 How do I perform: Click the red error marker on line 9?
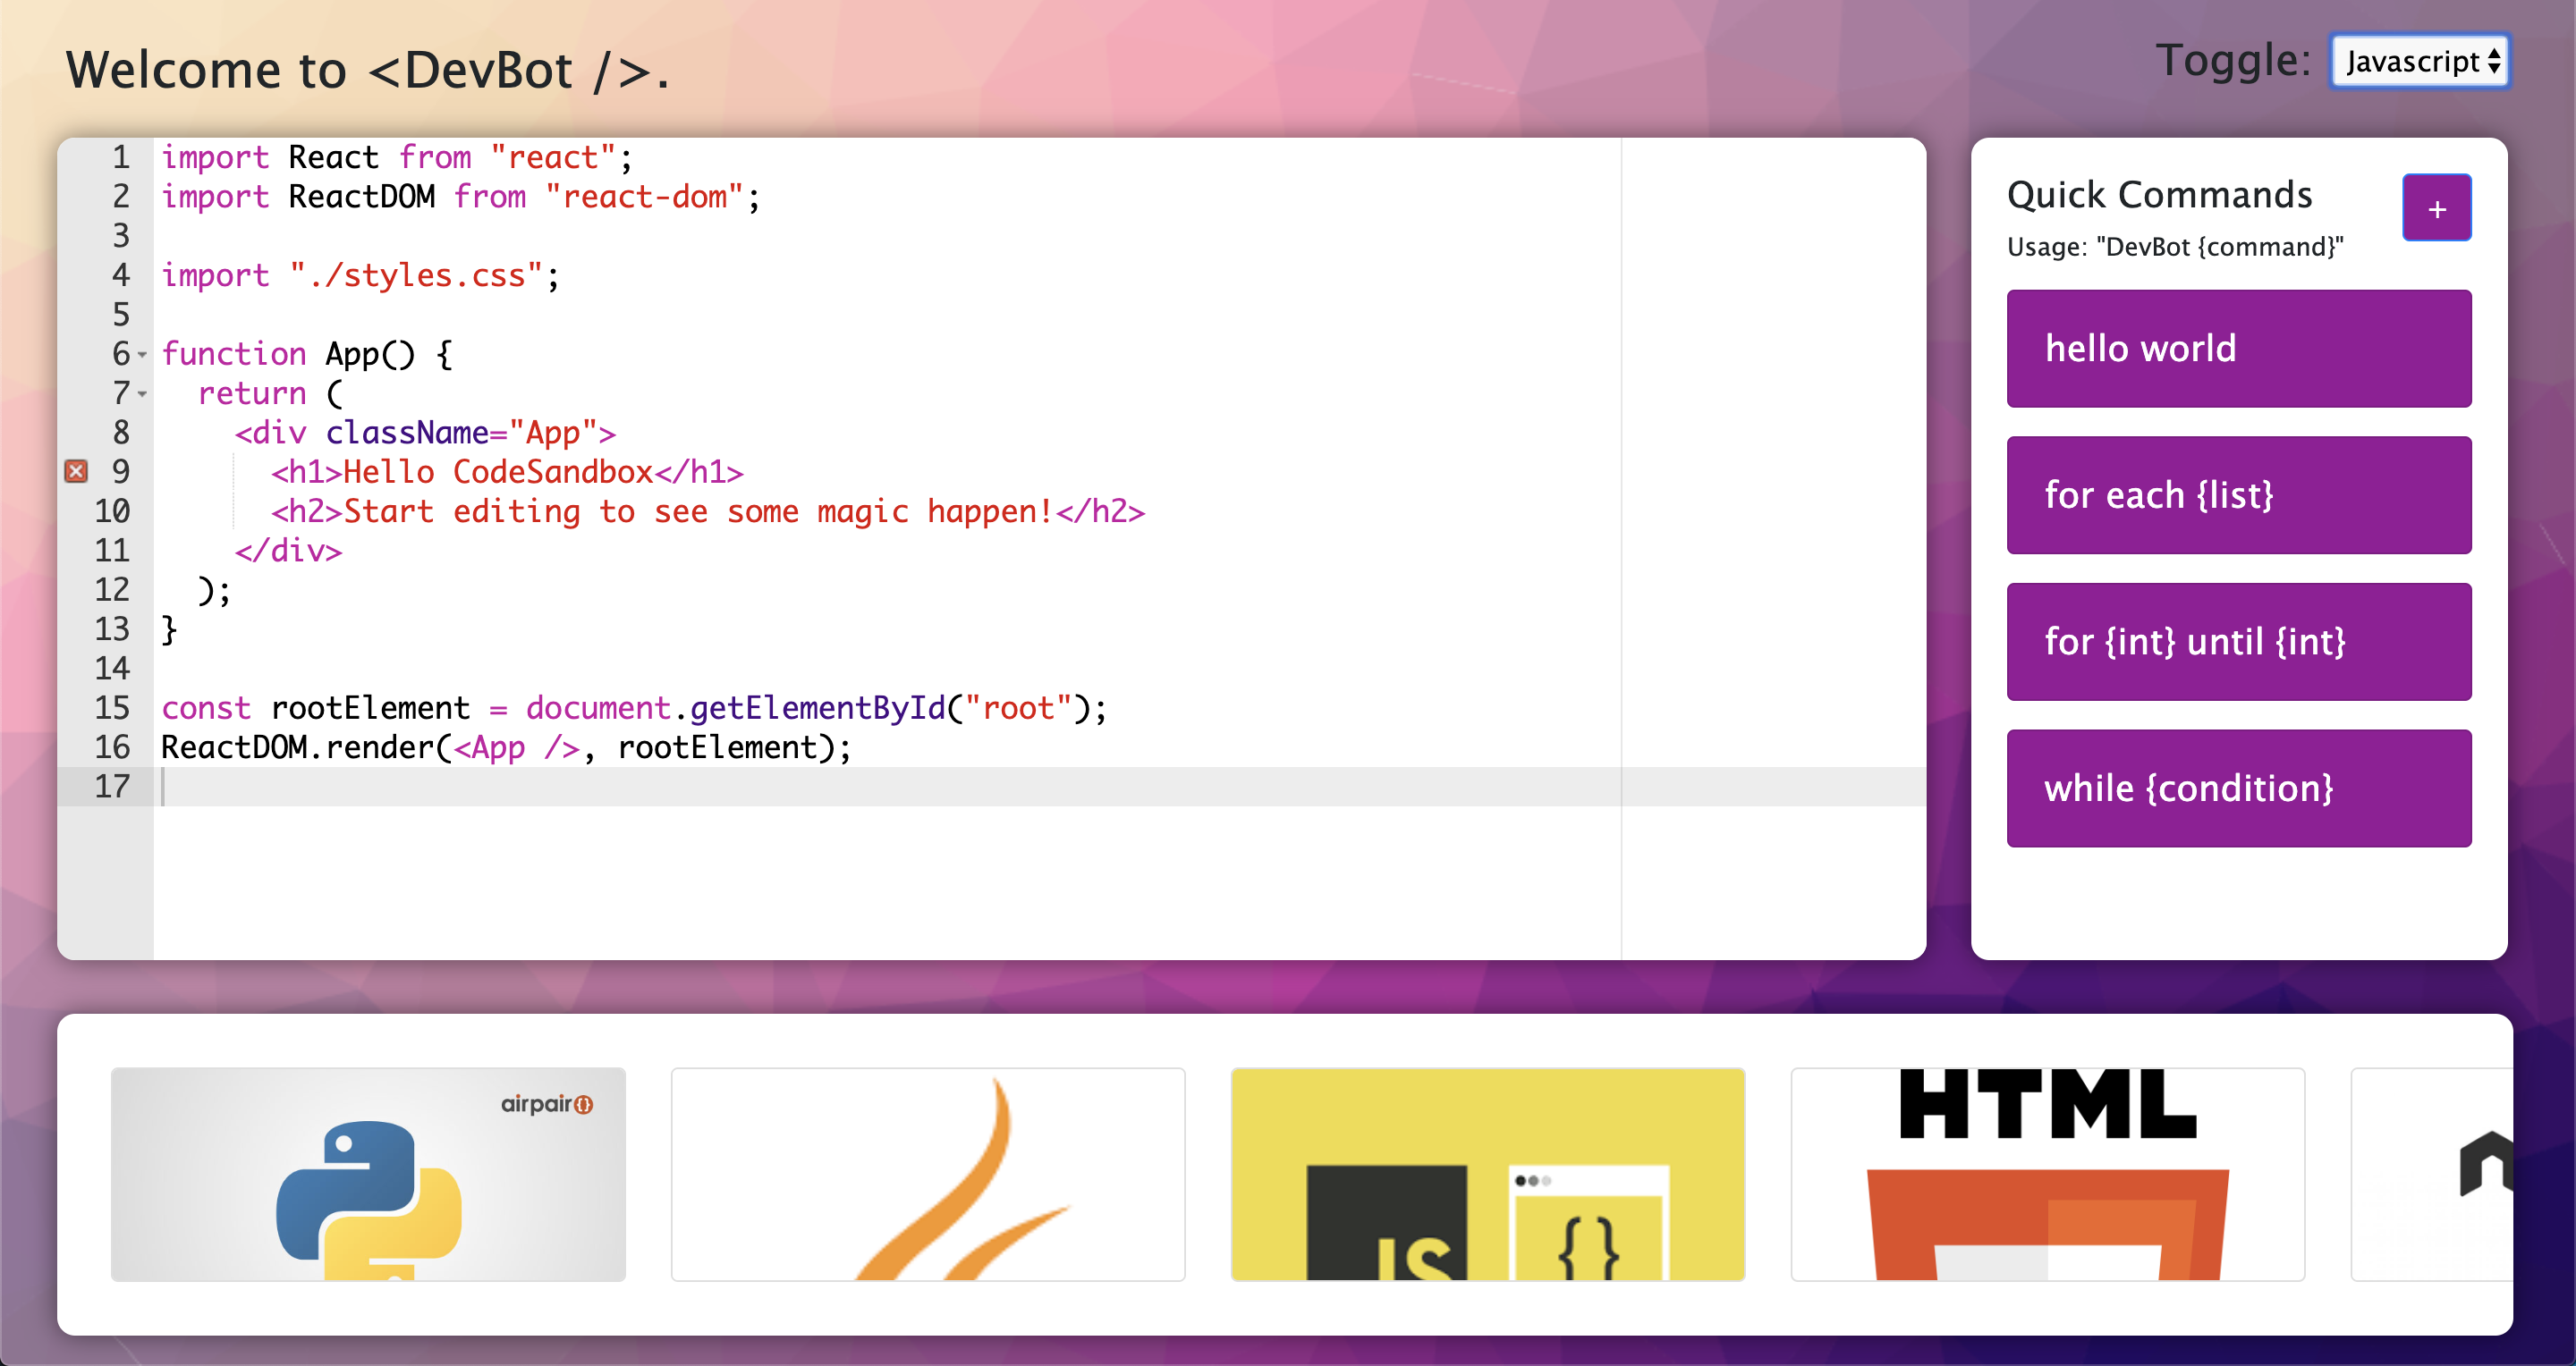[x=76, y=470]
